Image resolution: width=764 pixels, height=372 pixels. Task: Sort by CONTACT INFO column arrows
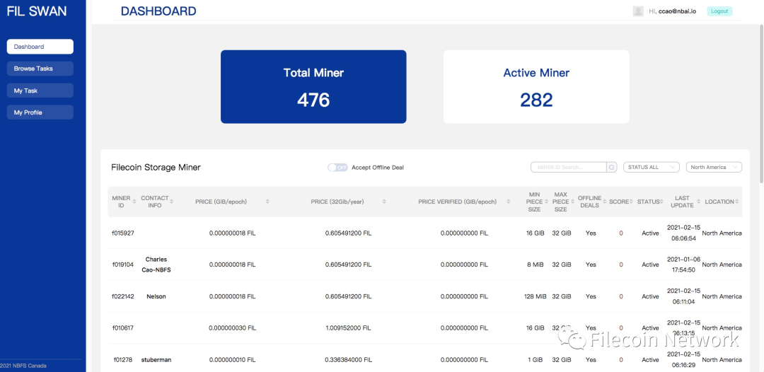pyautogui.click(x=171, y=202)
